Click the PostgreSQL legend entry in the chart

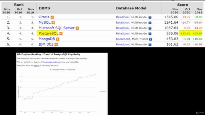pos(102,91)
